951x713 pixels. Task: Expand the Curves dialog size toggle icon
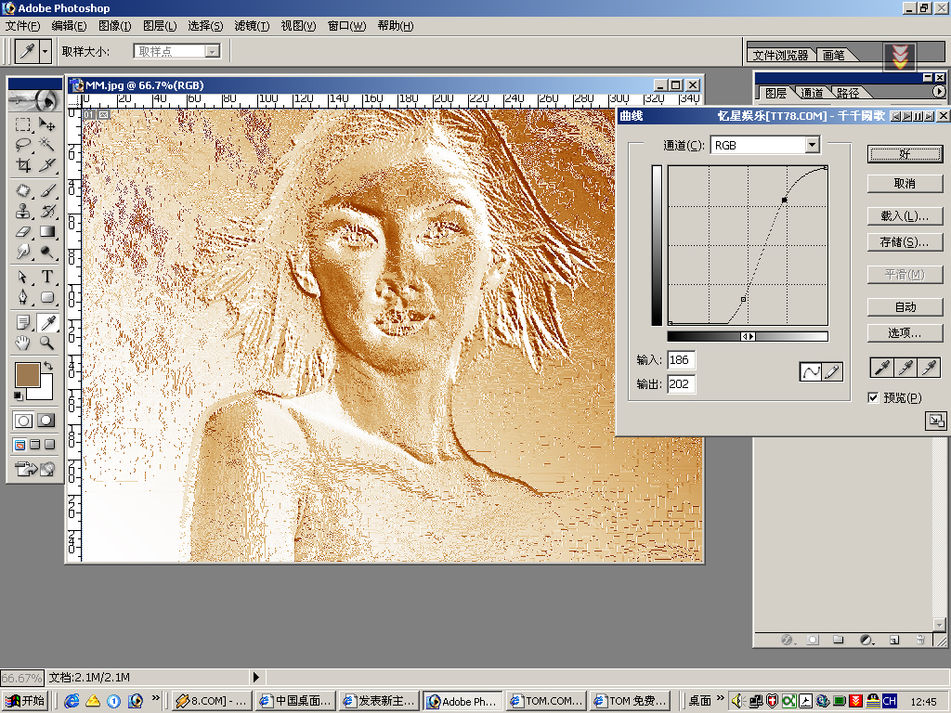(935, 421)
